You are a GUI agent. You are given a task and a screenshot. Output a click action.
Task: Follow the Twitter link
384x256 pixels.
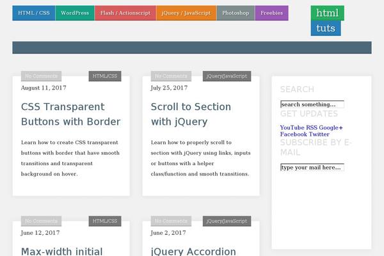[319, 134]
